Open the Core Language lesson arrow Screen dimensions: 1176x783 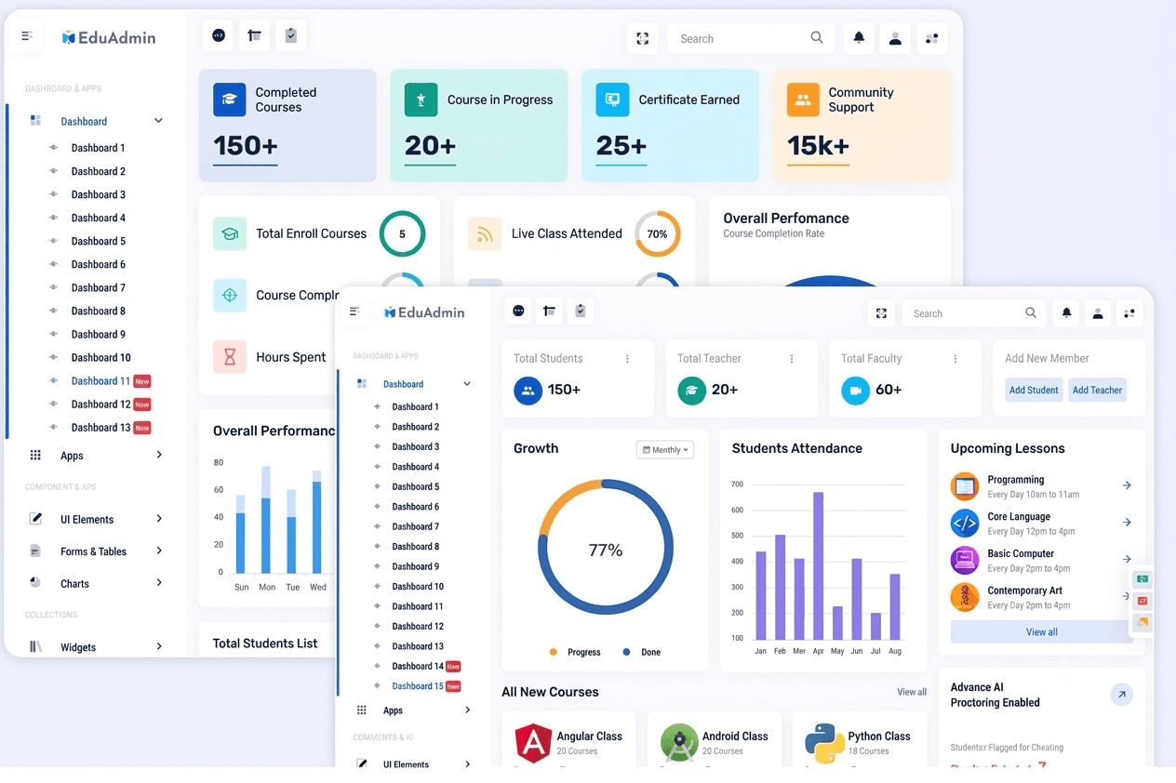(x=1127, y=523)
